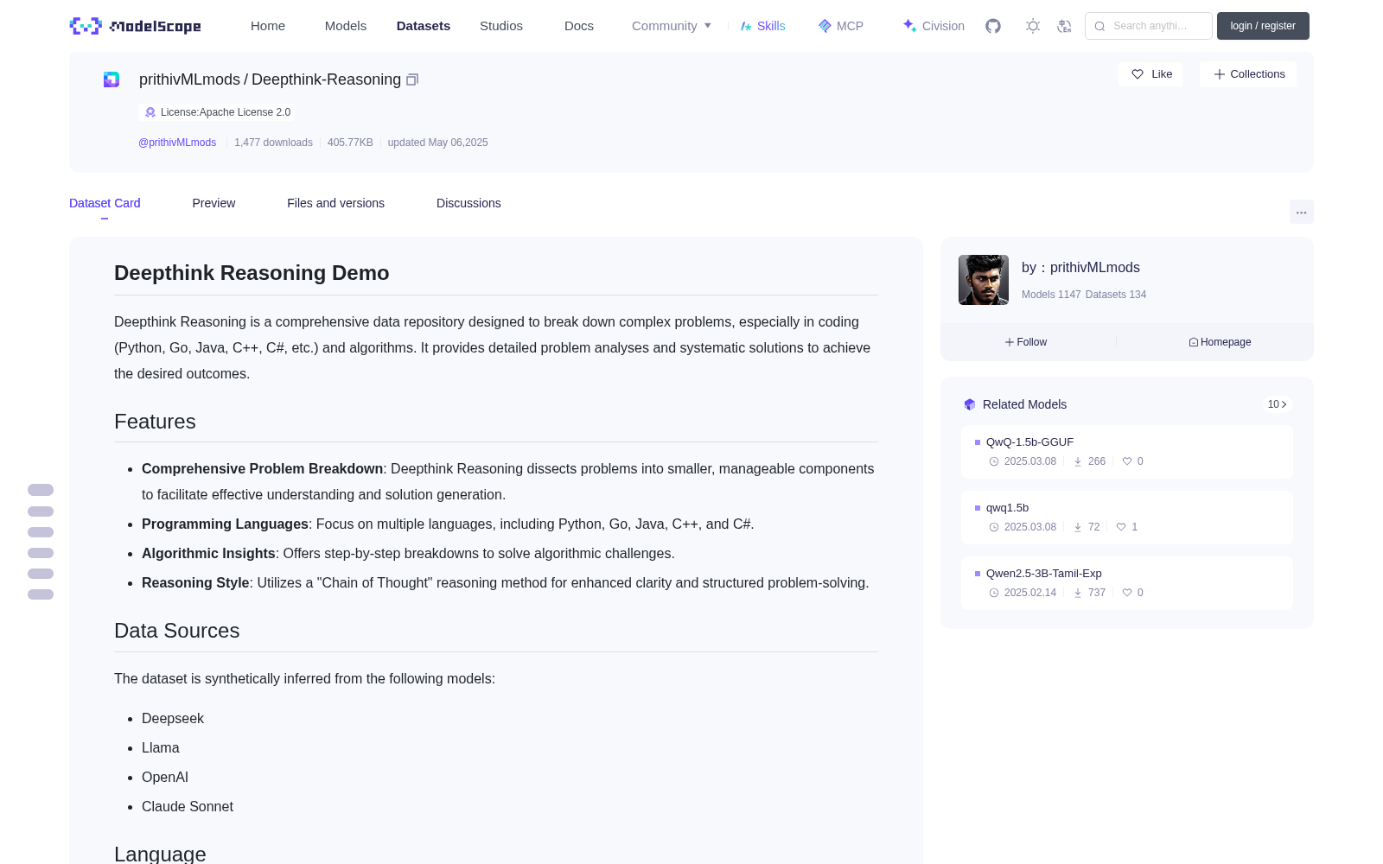The width and height of the screenshot is (1383, 864).
Task: Click the search magnifier icon
Action: click(1099, 26)
